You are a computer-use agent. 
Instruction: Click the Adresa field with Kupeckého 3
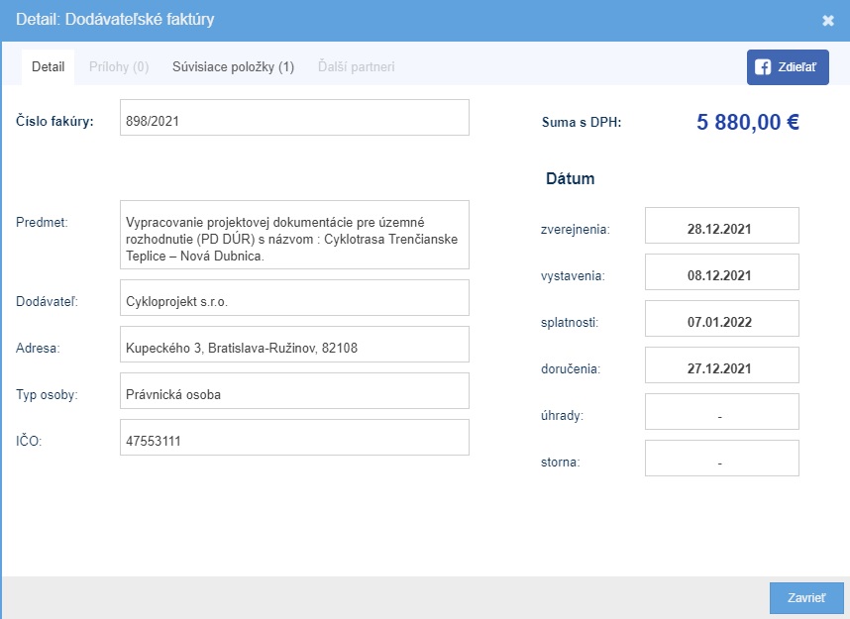coord(294,345)
